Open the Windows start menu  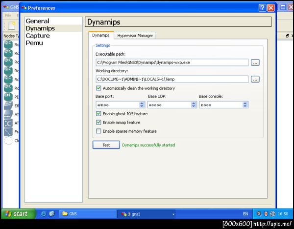(x=19, y=214)
